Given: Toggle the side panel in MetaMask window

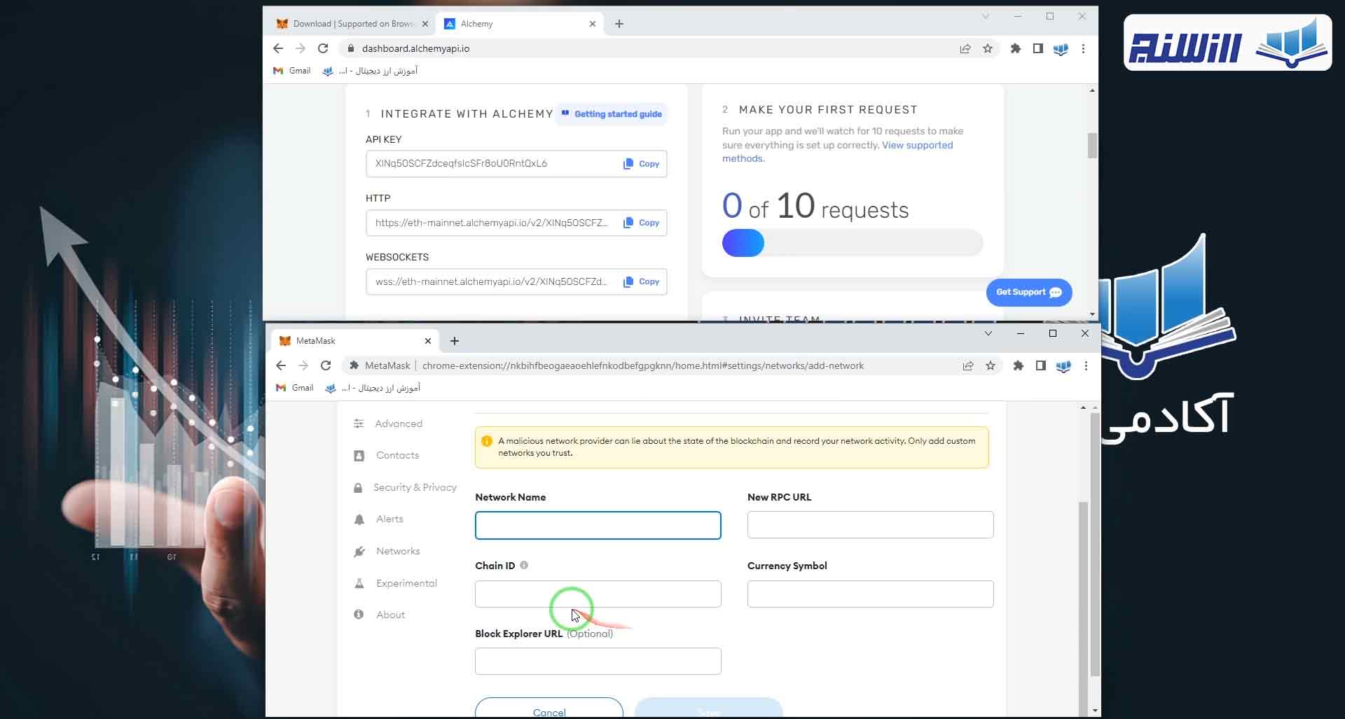Looking at the screenshot, I should pyautogui.click(x=1041, y=365).
